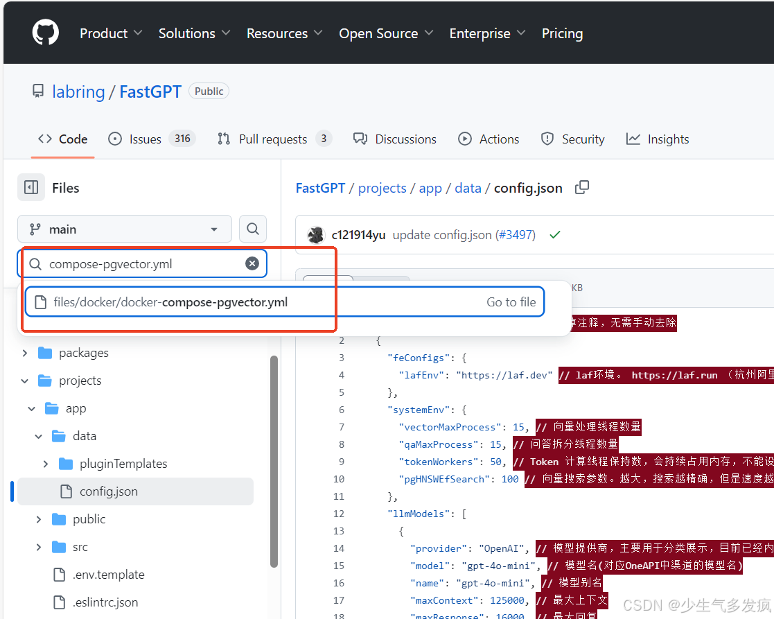Click the Issues tab circle icon
Image resolution: width=774 pixels, height=619 pixels.
coord(115,139)
